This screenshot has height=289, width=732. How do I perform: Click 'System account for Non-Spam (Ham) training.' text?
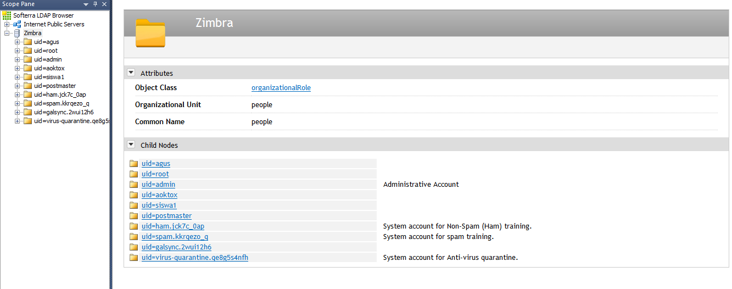click(x=457, y=226)
